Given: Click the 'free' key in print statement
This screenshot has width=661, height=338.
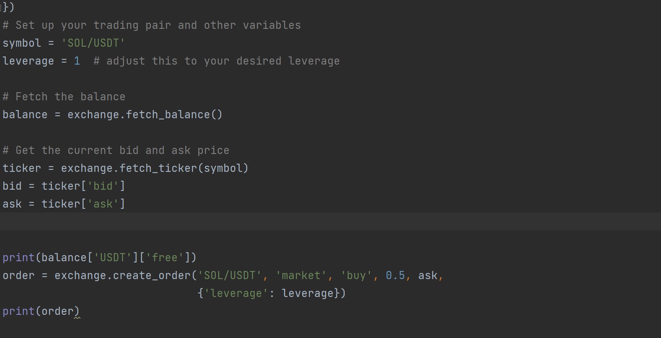Looking at the screenshot, I should [165, 258].
